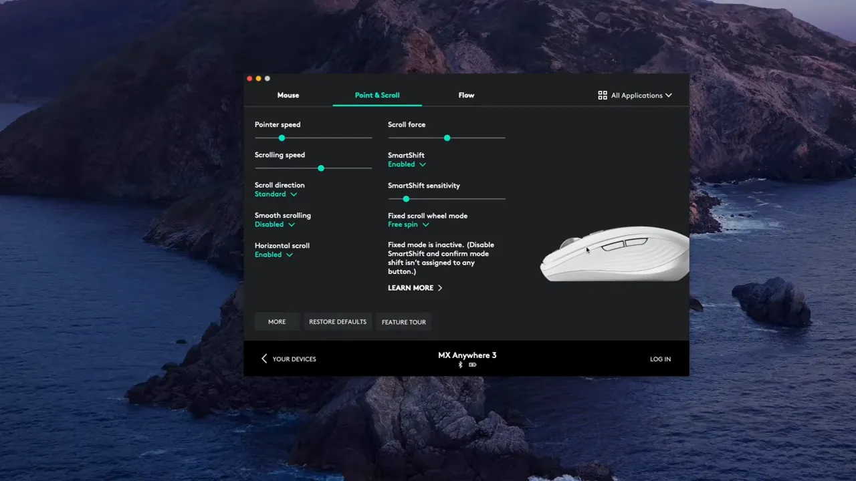856x481 pixels.
Task: Click the SmartShift sensitivity slider handle
Action: tap(406, 198)
